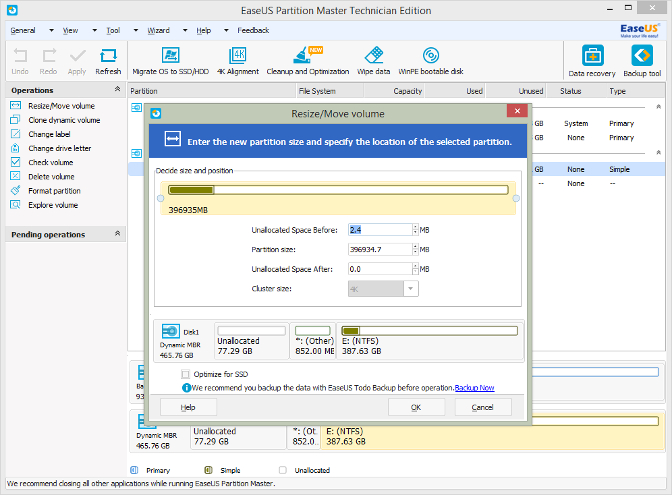Viewport: 672px width, 495px height.
Task: Click the right partition resize handle
Action: click(x=516, y=198)
